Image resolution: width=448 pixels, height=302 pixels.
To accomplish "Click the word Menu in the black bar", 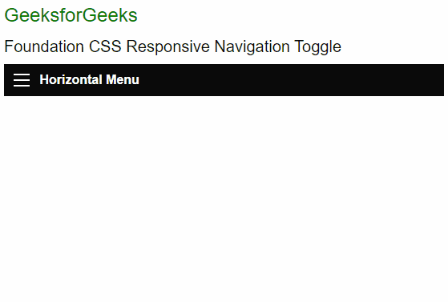I will [x=123, y=80].
